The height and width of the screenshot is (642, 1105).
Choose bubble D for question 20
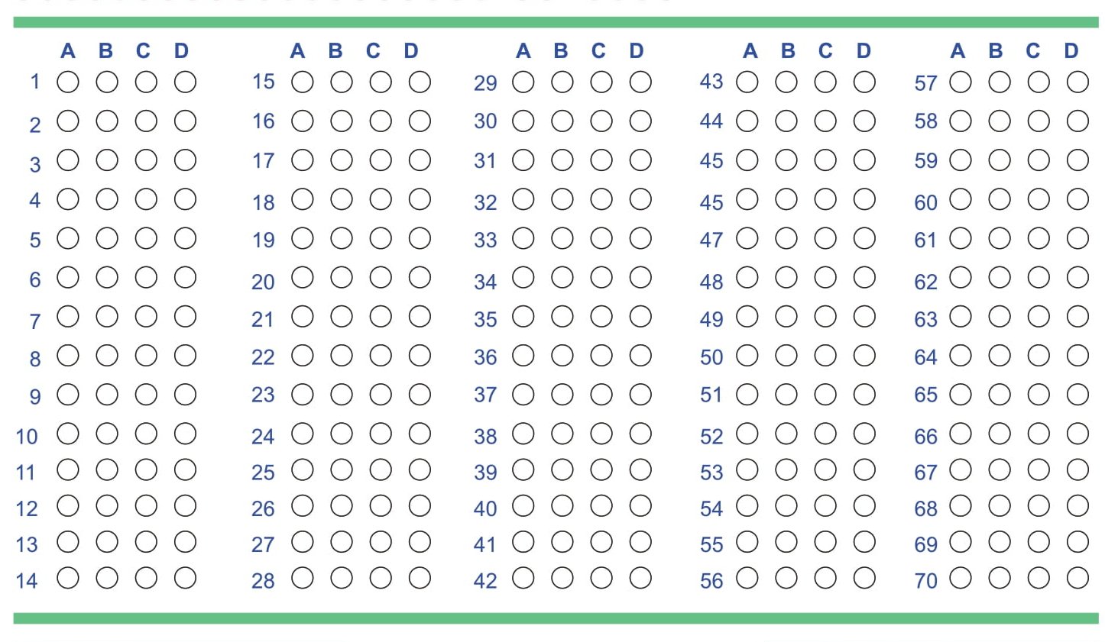click(420, 277)
